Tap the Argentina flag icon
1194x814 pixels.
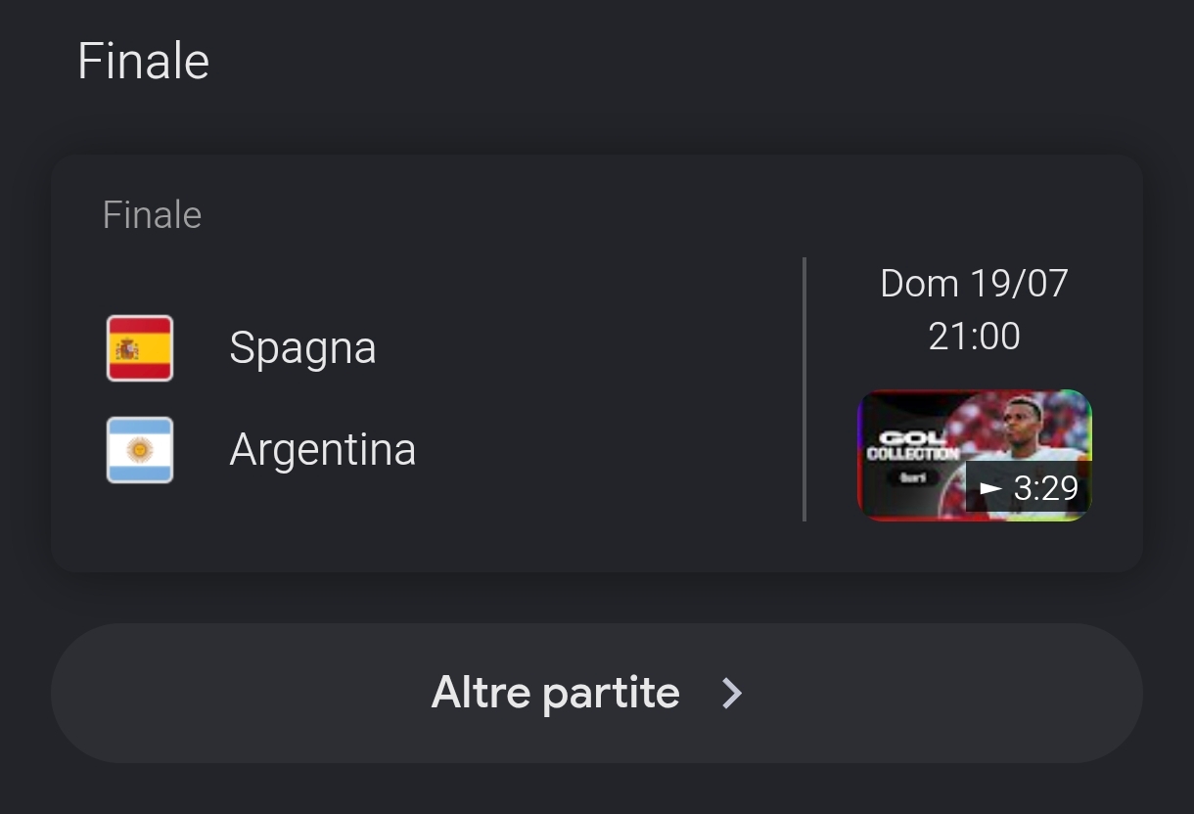(x=140, y=450)
